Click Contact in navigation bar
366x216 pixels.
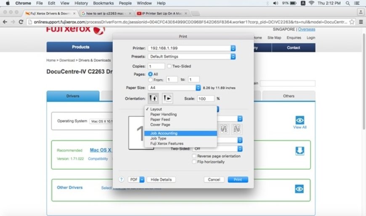pyautogui.click(x=293, y=48)
